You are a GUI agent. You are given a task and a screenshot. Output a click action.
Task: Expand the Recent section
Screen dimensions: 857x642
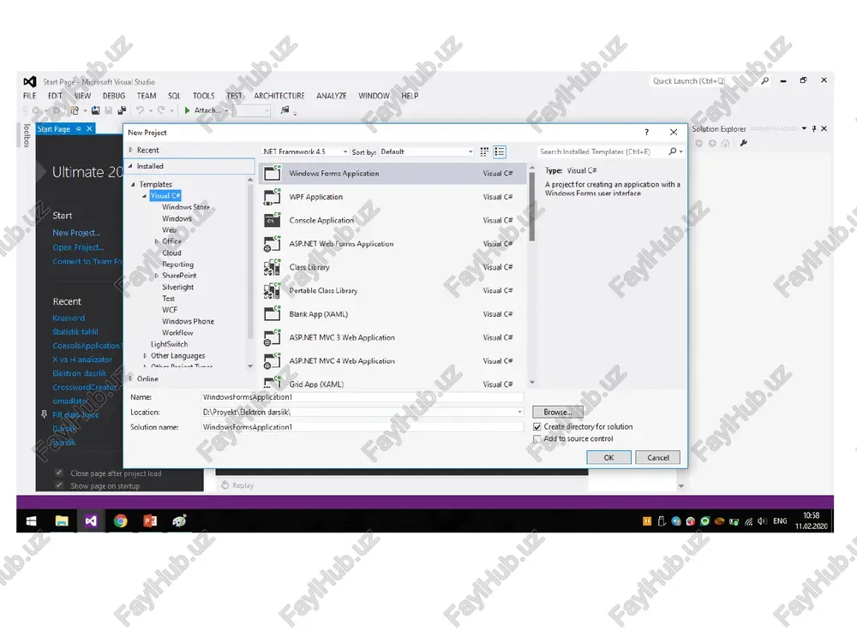pyautogui.click(x=130, y=150)
